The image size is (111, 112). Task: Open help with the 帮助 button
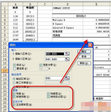point(84,63)
